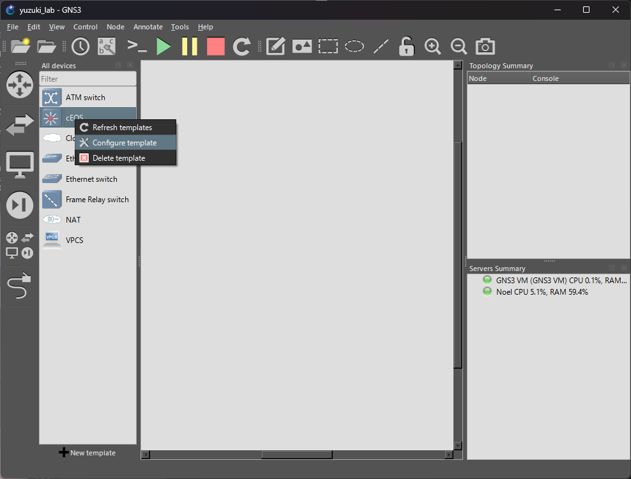The height and width of the screenshot is (479, 631).
Task: Choose Delete template from context menu
Action: click(126, 158)
